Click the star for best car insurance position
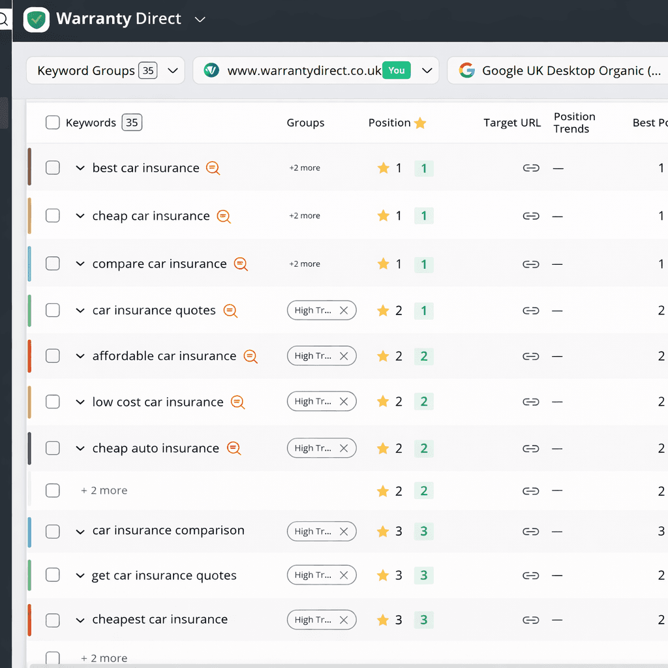The height and width of the screenshot is (668, 668). tap(384, 168)
